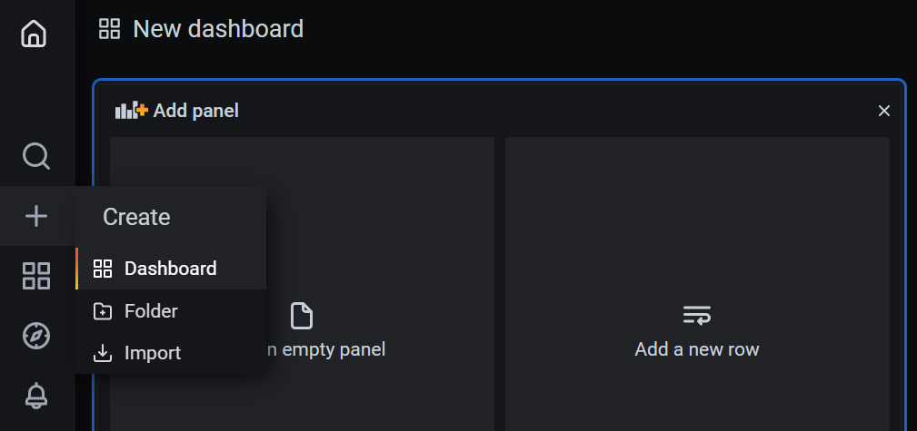
Task: Click the grid icon beside New dashboard title
Action: tap(109, 29)
